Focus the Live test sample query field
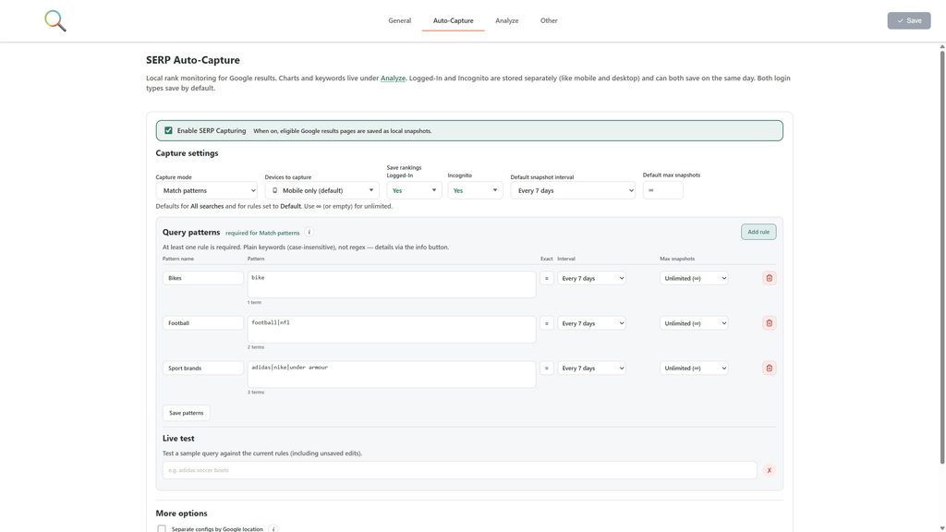 click(x=459, y=470)
